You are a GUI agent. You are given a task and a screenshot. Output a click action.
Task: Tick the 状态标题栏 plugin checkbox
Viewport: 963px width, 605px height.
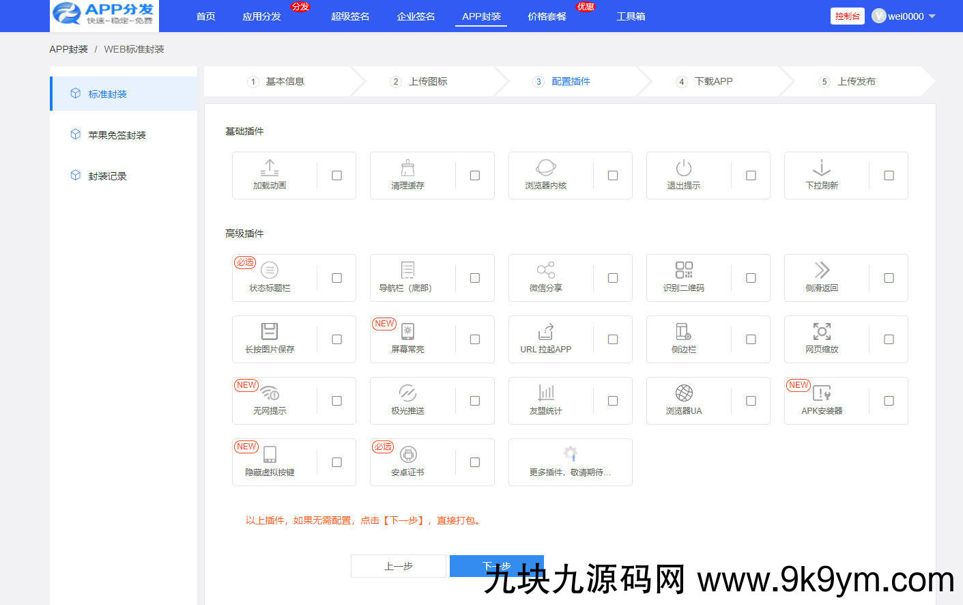click(336, 278)
